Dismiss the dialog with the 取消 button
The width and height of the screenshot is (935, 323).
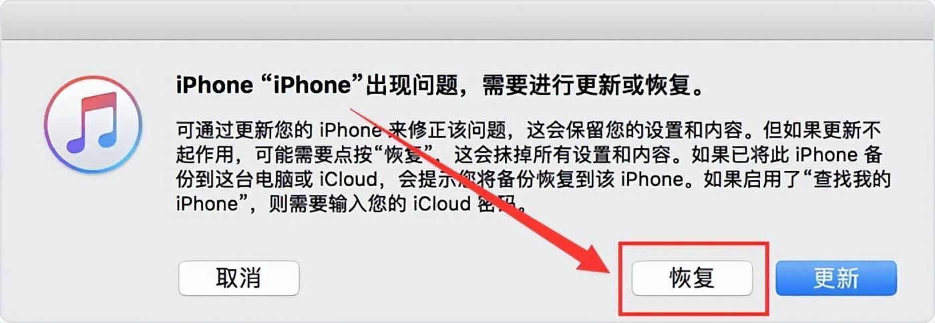(x=238, y=278)
